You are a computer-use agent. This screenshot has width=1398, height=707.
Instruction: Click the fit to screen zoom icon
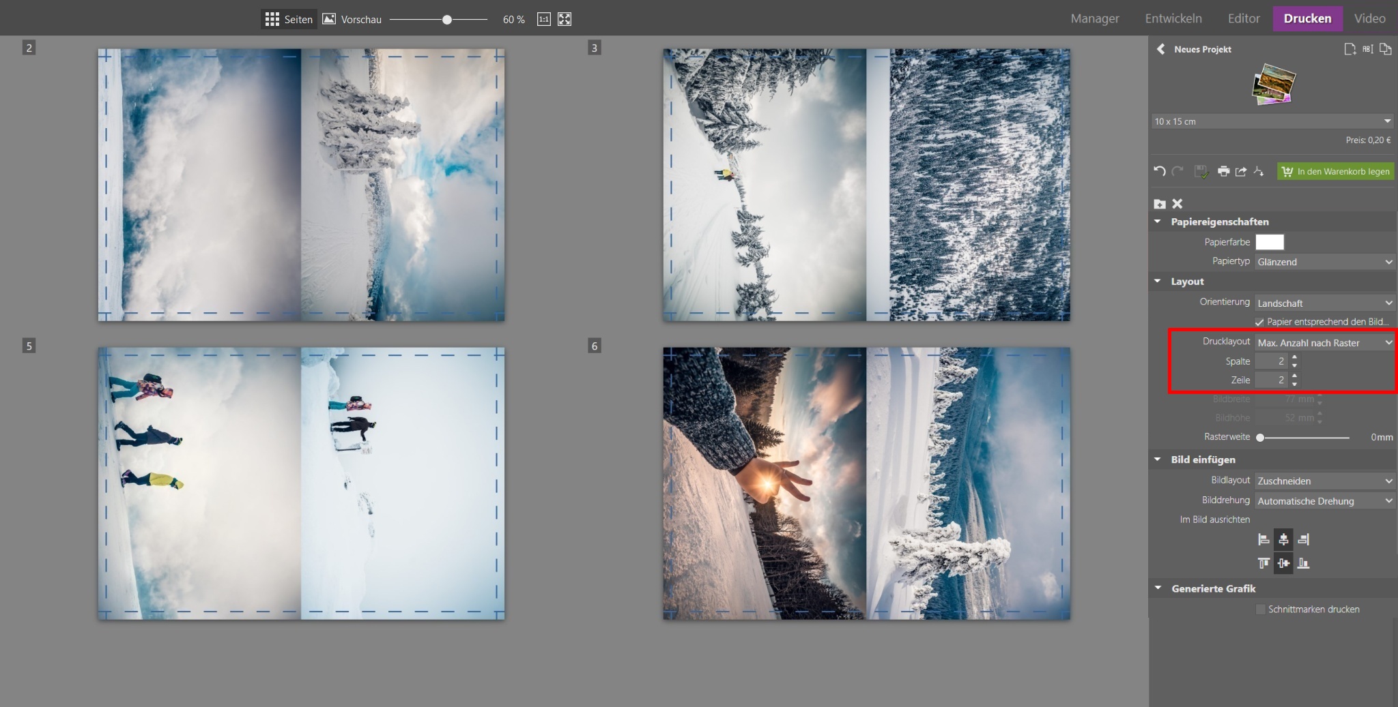pos(565,19)
